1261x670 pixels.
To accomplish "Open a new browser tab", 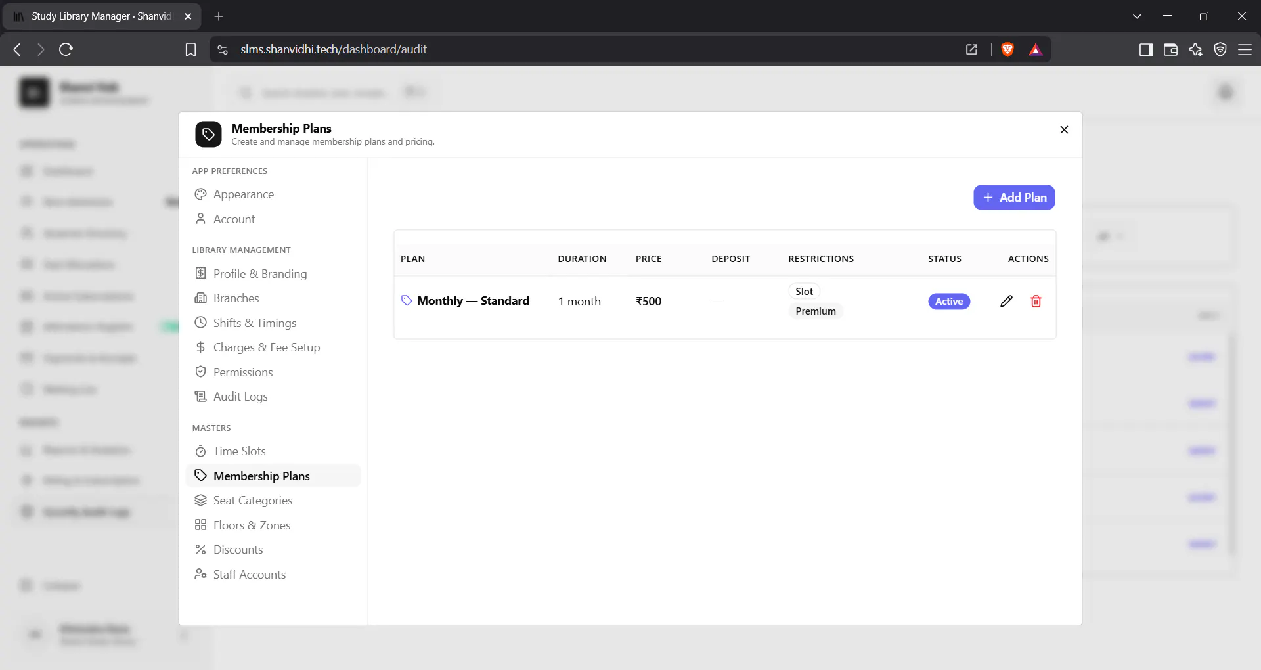I will pyautogui.click(x=219, y=16).
